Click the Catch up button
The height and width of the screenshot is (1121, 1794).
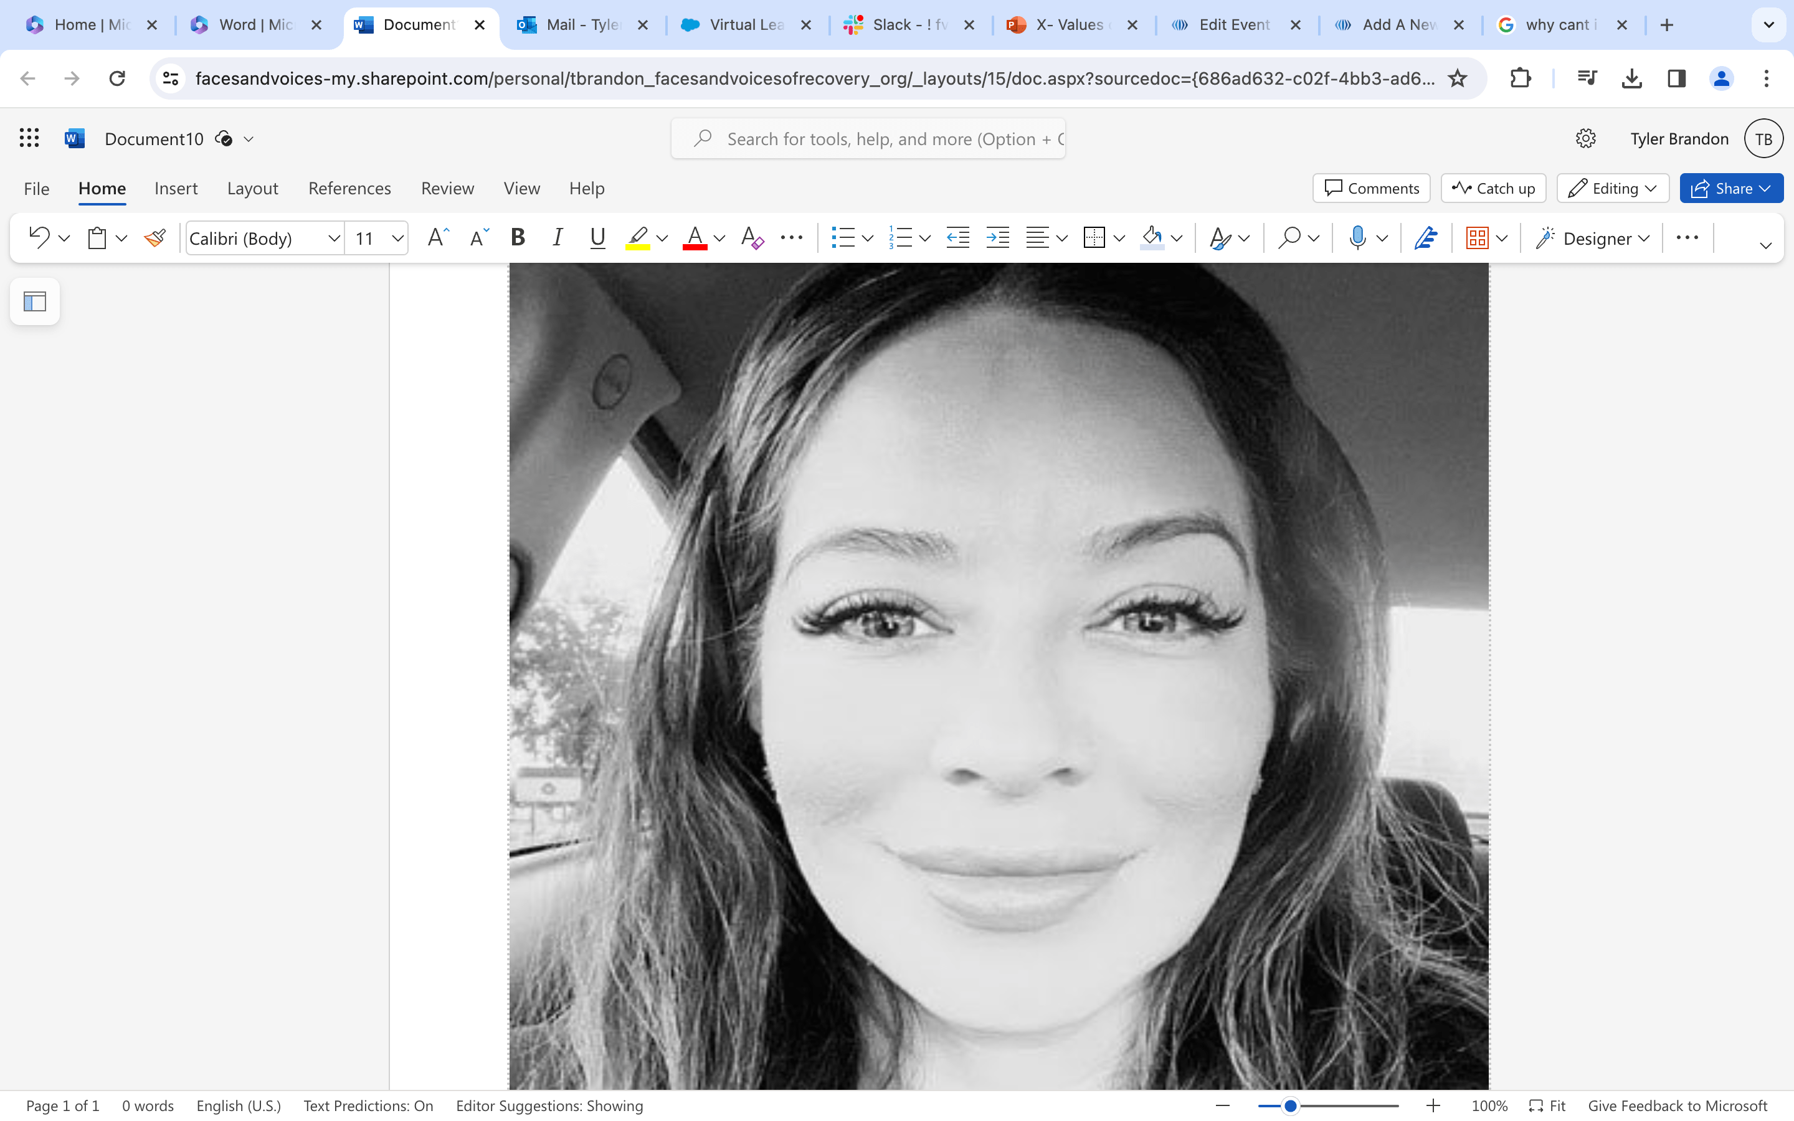tap(1493, 188)
